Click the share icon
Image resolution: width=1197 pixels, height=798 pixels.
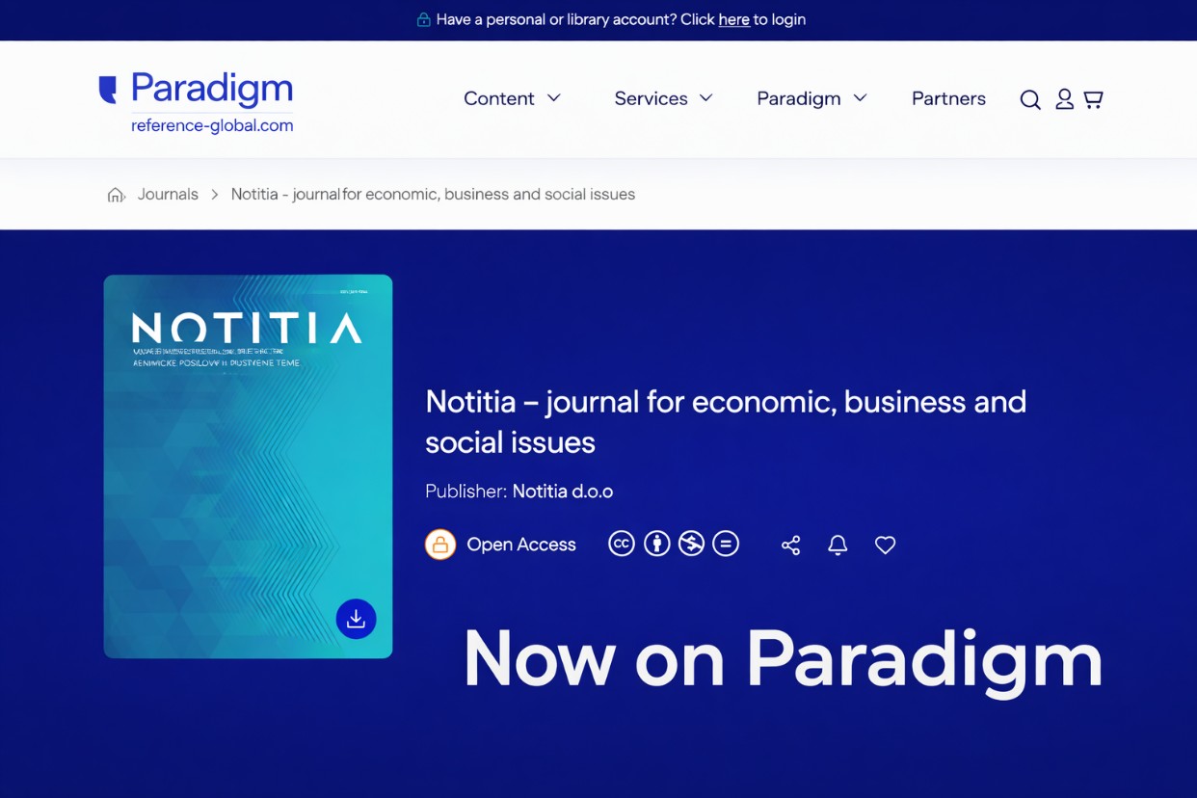790,545
